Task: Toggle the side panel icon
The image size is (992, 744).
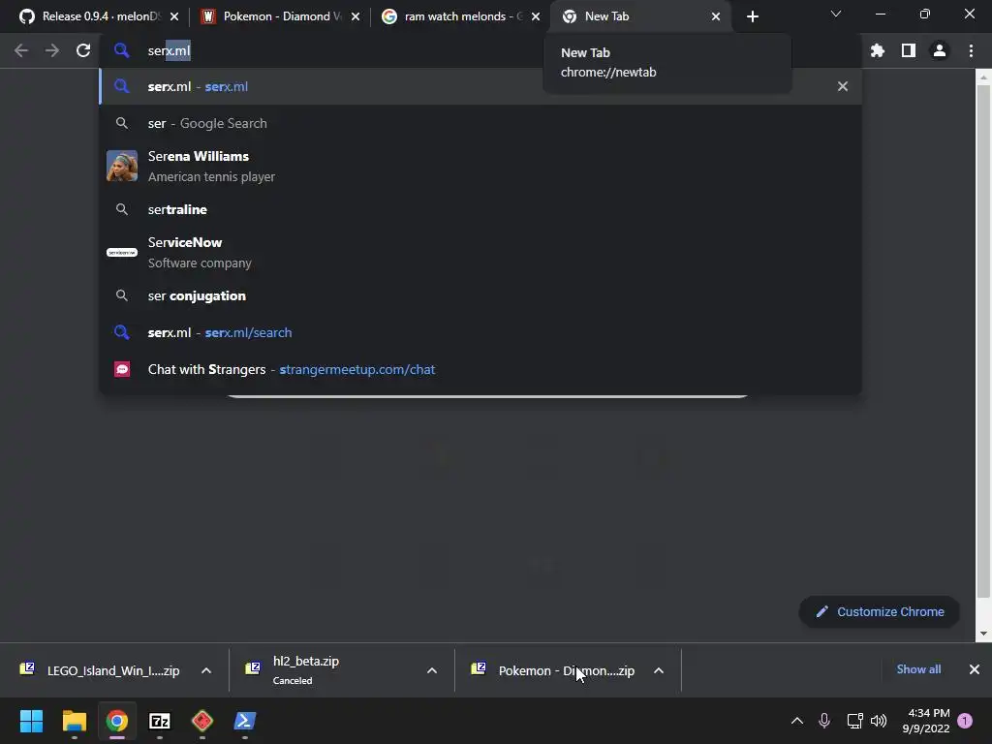Action: (x=908, y=50)
